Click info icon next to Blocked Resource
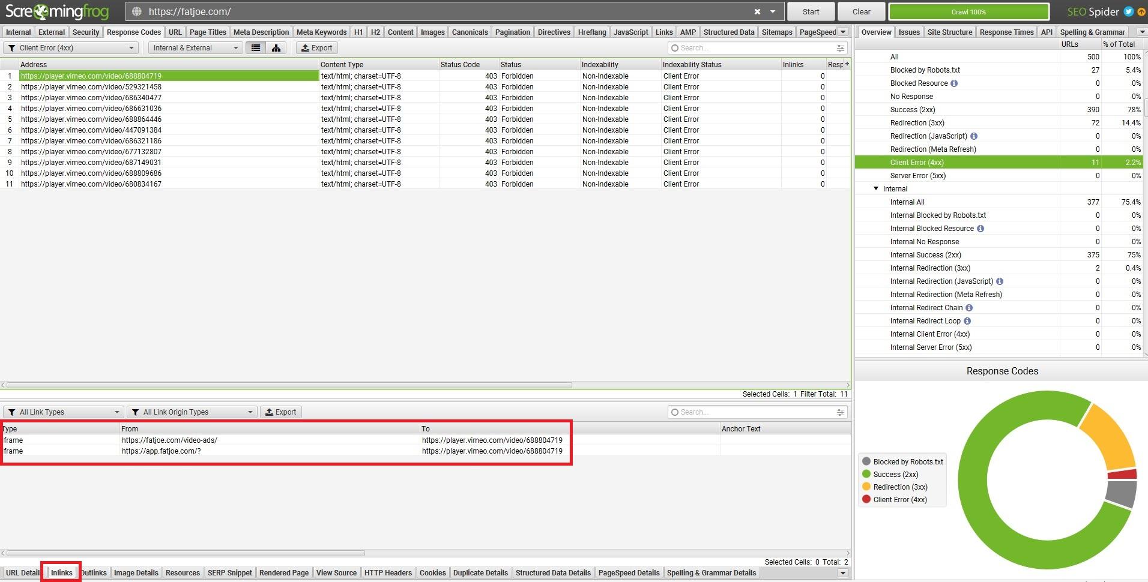 954,83
